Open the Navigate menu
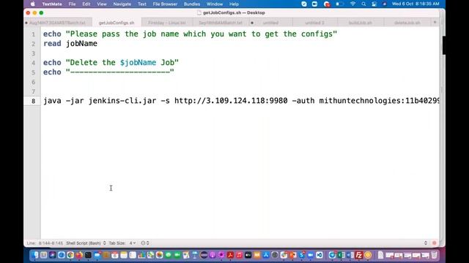This screenshot has height=263, width=469. 122,4
